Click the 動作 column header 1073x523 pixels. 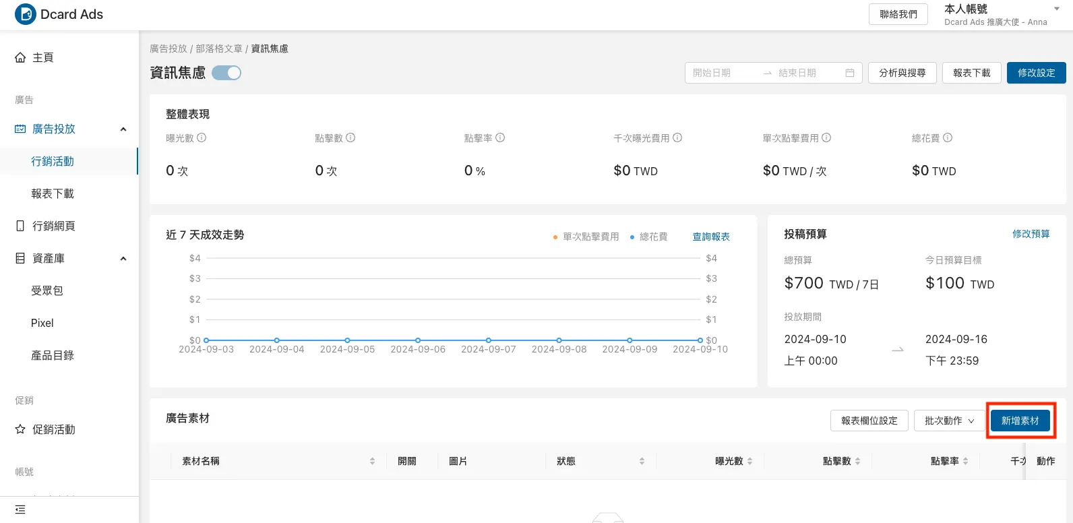tap(1046, 461)
